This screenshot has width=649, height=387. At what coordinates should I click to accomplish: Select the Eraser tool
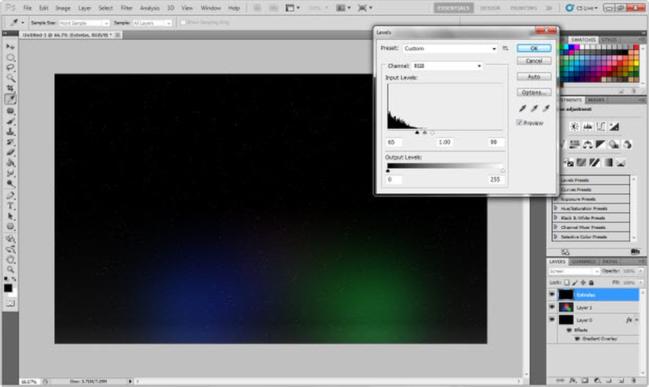[11, 152]
